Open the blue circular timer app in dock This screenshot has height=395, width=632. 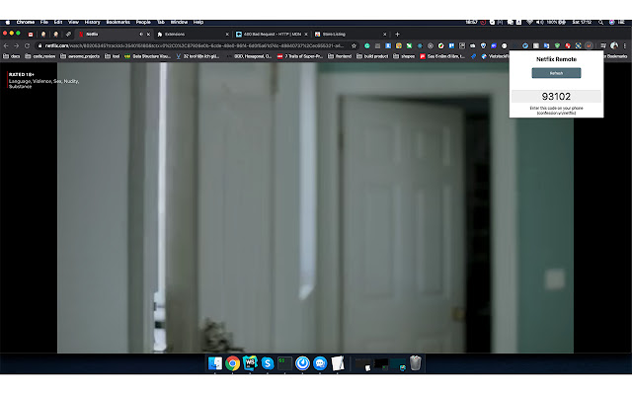click(x=303, y=363)
